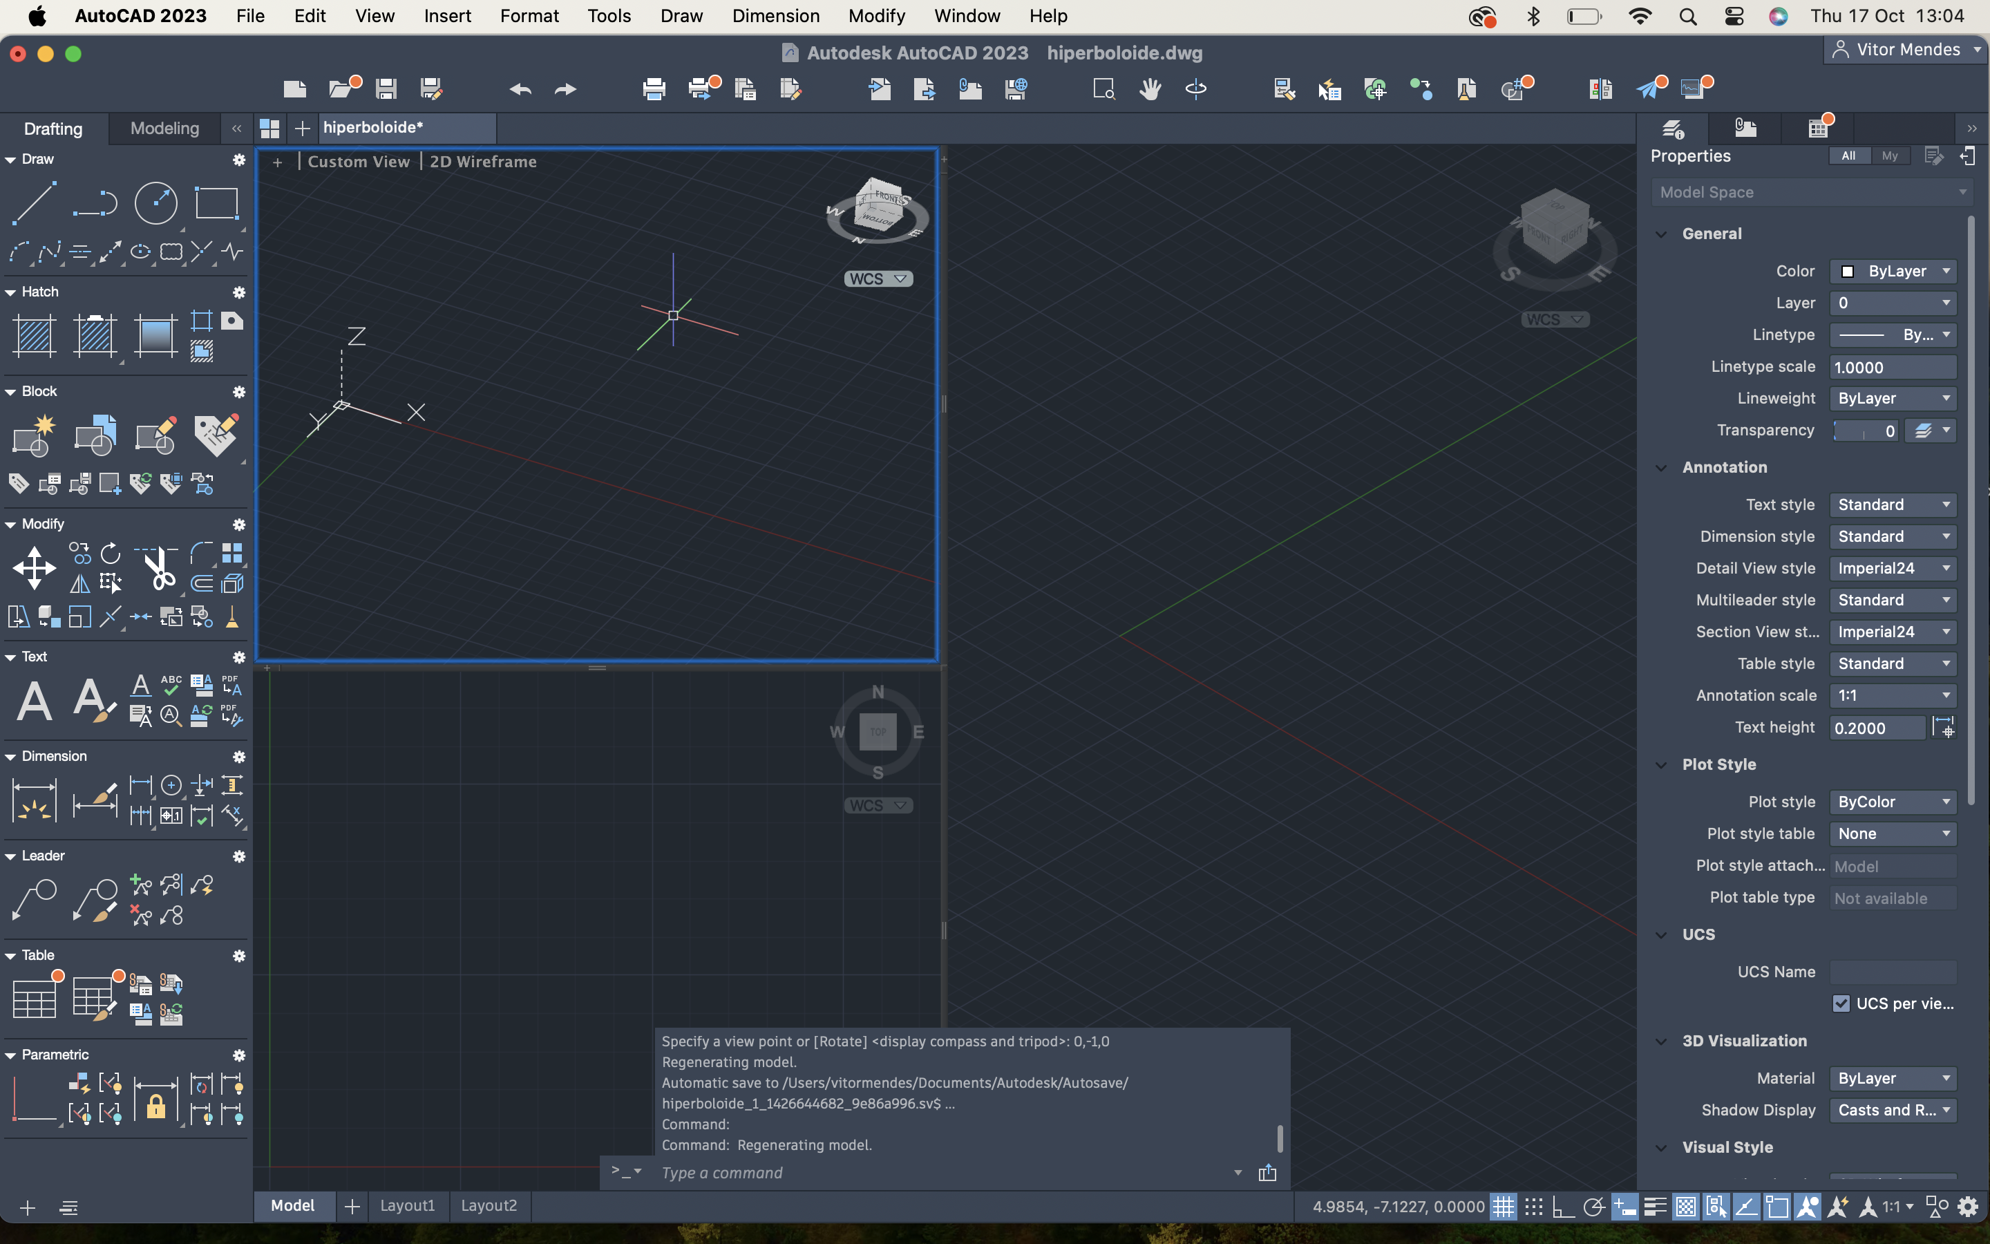
Task: Toggle grid display in status bar
Action: coord(1503,1207)
